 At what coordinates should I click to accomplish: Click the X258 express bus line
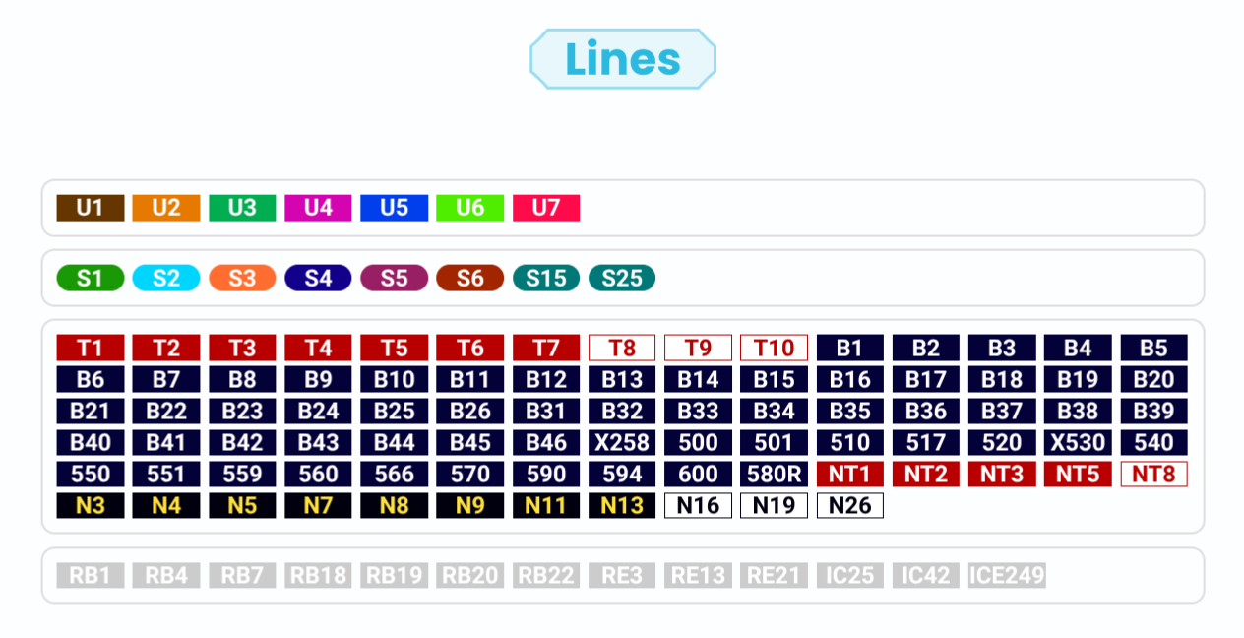(622, 443)
